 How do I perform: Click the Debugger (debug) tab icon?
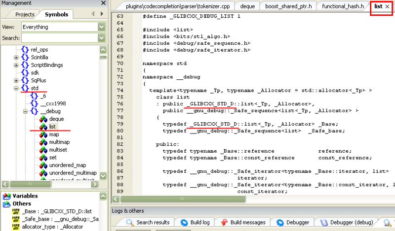(324, 223)
